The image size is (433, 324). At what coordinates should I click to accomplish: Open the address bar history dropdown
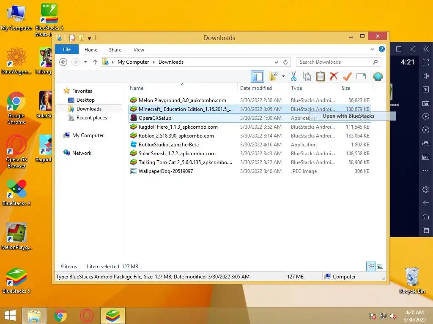tap(276, 62)
